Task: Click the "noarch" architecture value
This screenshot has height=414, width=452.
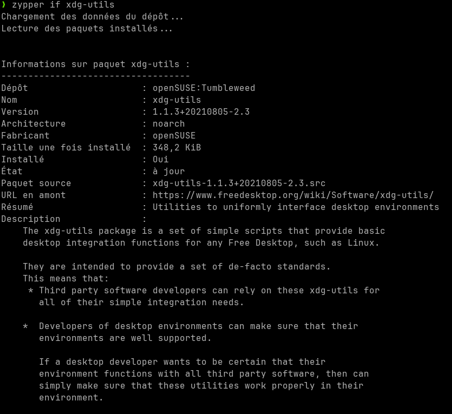Action: click(168, 124)
